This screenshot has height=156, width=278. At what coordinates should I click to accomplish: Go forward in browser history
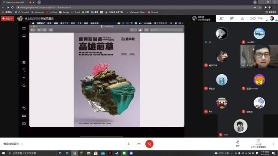point(8,7)
